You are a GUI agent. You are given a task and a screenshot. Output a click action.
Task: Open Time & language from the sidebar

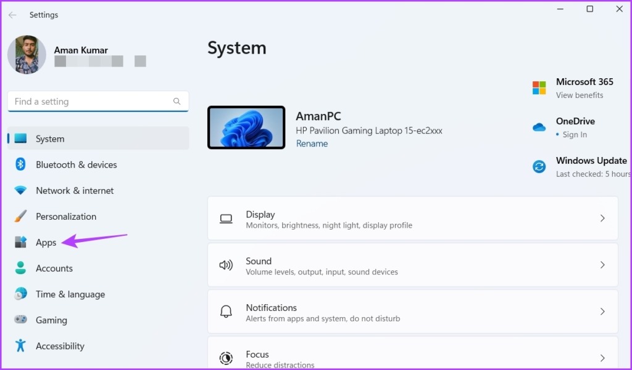[69, 294]
